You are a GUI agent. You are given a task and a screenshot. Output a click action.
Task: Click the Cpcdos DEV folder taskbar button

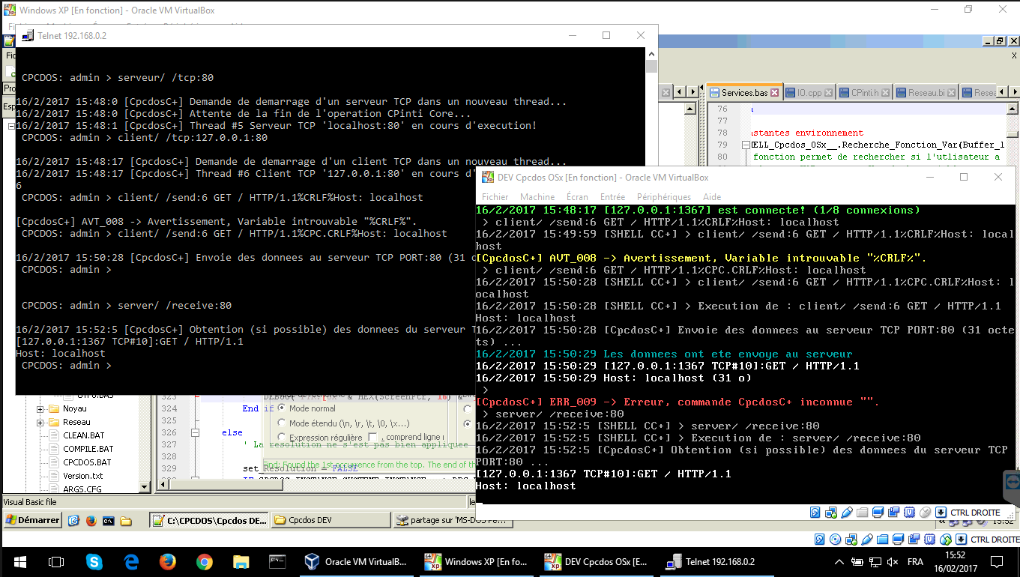(x=331, y=520)
